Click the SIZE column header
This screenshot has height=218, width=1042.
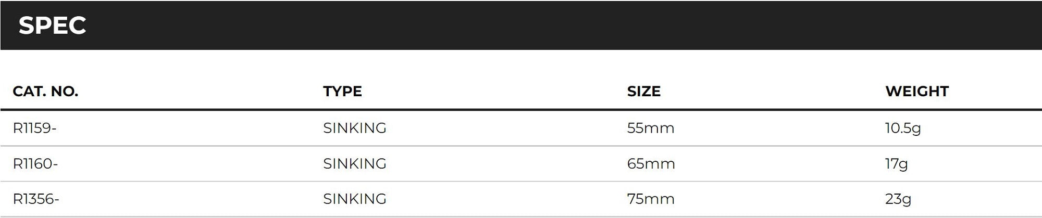643,92
